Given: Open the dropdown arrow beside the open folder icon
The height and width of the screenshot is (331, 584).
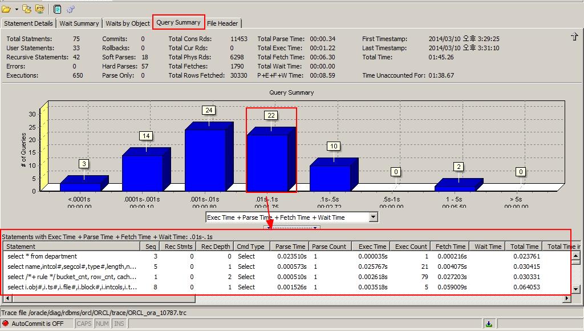Looking at the screenshot, I should click(17, 9).
